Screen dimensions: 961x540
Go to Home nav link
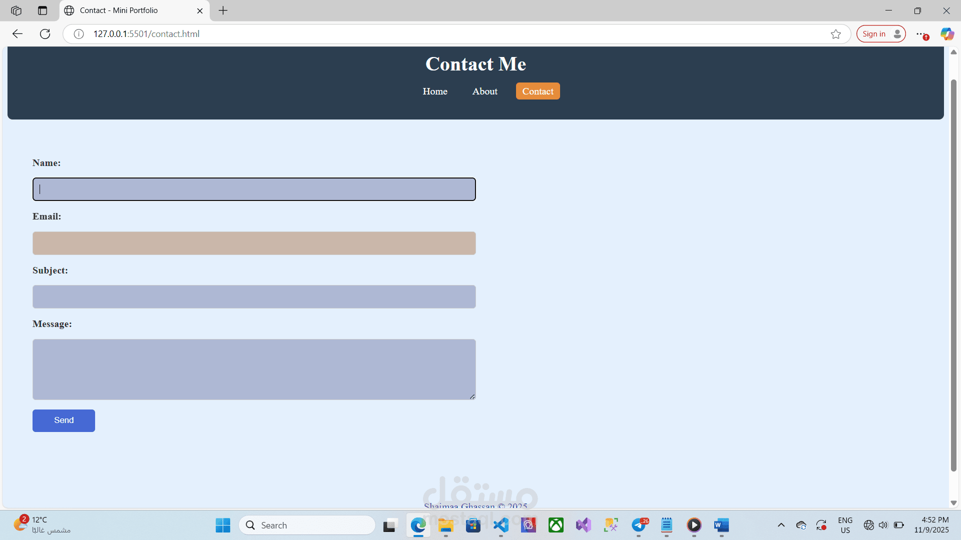coord(434,91)
